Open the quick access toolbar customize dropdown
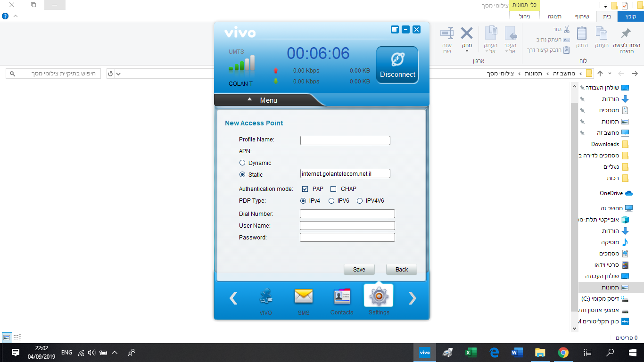This screenshot has width=644, height=362. pos(605,6)
